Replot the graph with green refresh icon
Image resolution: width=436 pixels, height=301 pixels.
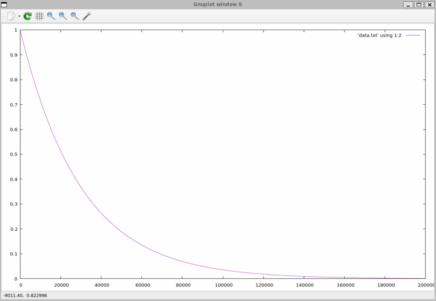28,16
